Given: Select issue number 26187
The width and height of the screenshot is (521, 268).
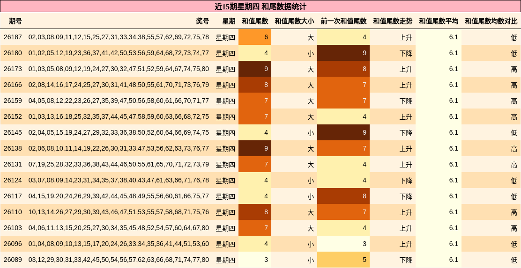Looking at the screenshot, I should click(x=13, y=37).
